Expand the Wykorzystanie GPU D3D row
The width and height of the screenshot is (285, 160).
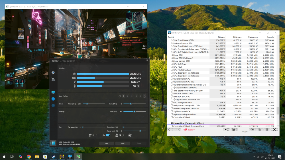pyautogui.click(x=172, y=88)
